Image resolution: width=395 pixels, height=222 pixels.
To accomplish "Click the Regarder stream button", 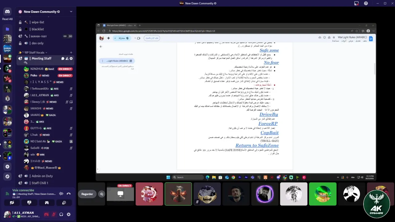I will [87, 194].
